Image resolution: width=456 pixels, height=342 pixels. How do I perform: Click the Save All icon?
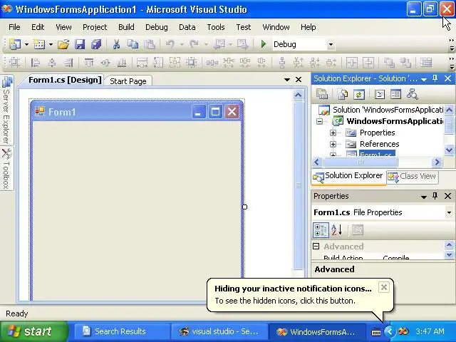[x=96, y=44]
